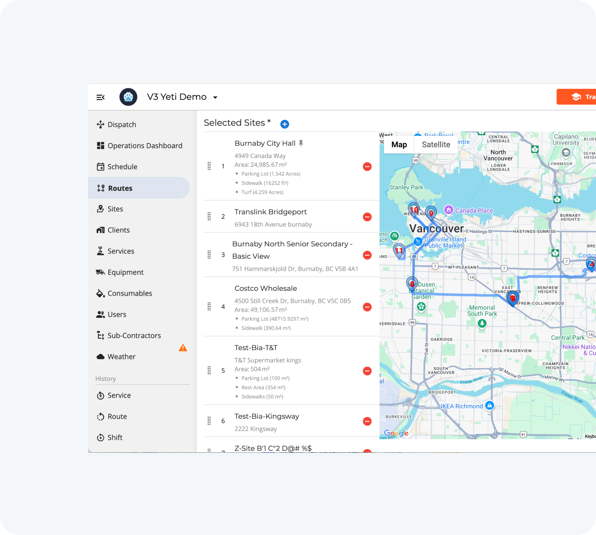The height and width of the screenshot is (535, 596).
Task: Grab the drag handle for Test-Bia-T&T
Action: point(209,371)
